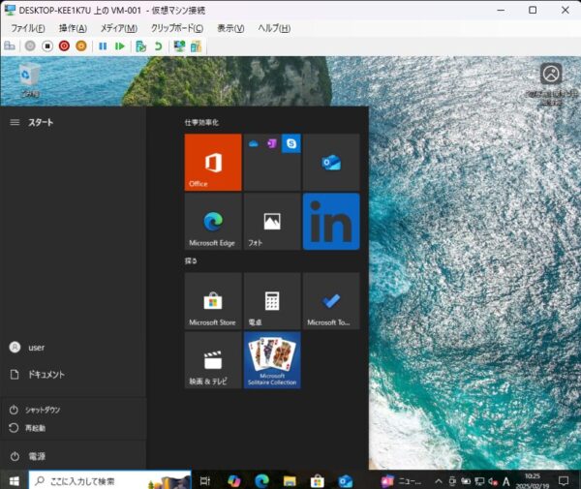Click the 電源 power button

click(74, 456)
